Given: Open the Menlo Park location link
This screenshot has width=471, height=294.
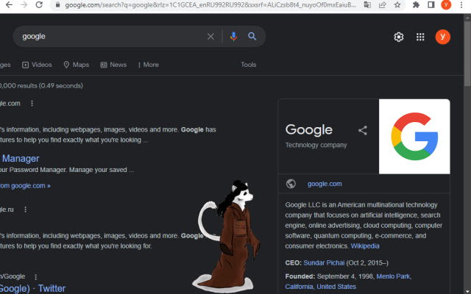Looking at the screenshot, I should 394,276.
